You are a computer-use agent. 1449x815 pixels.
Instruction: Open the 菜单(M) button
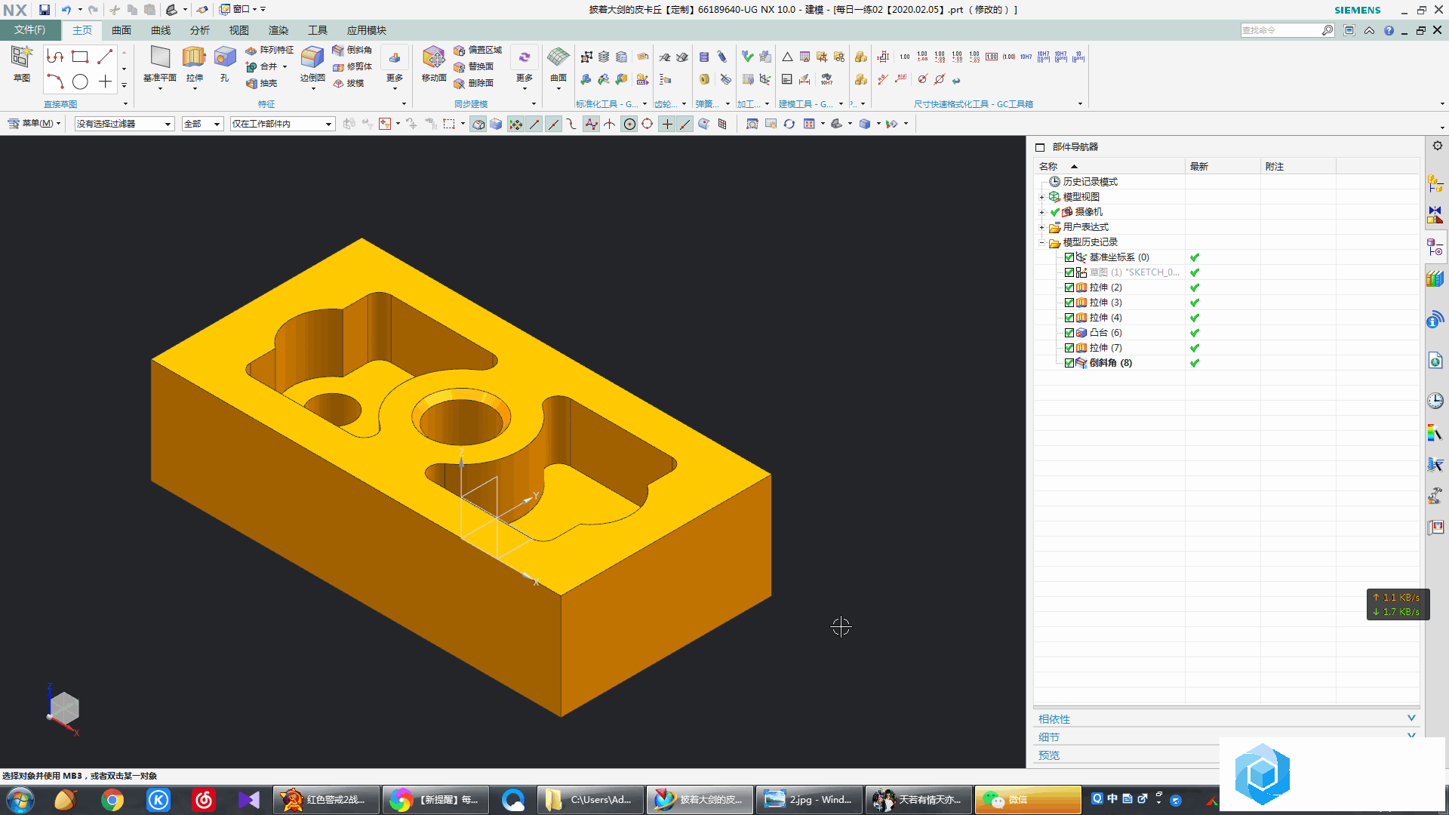point(34,124)
